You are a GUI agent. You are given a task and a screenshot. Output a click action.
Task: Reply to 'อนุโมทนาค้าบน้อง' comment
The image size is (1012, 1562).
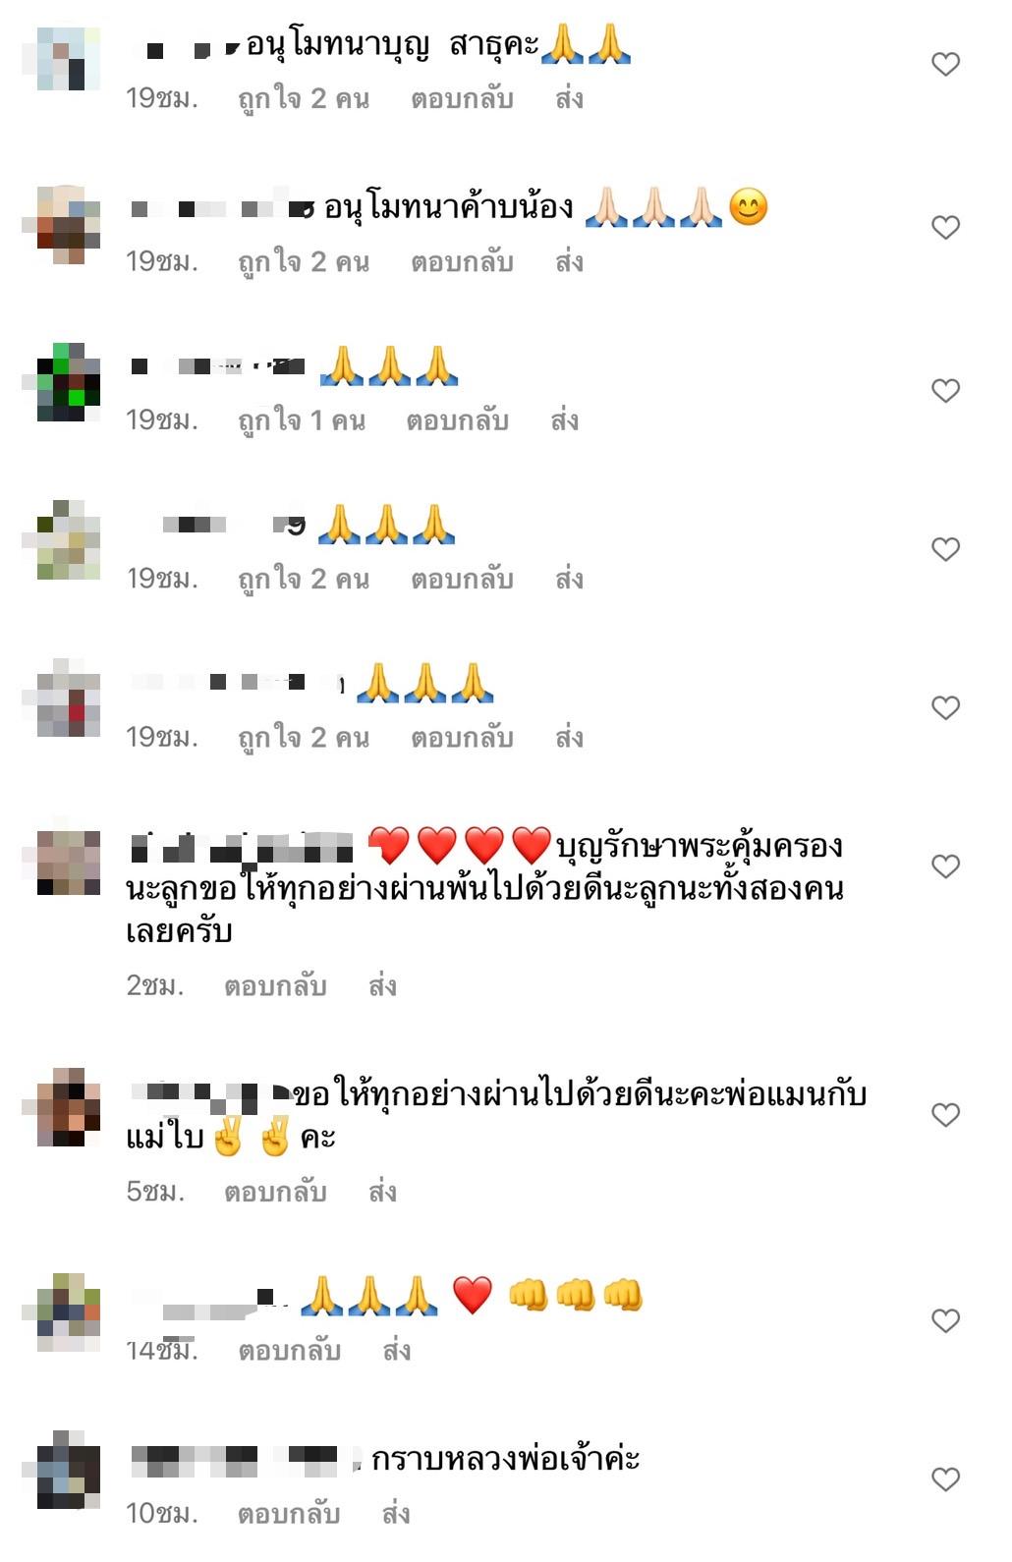click(462, 262)
